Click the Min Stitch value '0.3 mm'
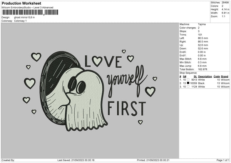This screenshot has width=231, height=163. 202,63
